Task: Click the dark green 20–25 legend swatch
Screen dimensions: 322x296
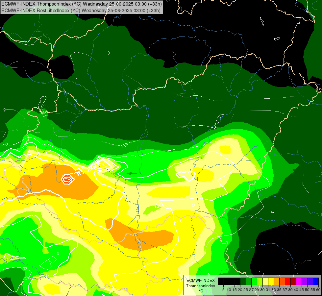Action: 243,281
